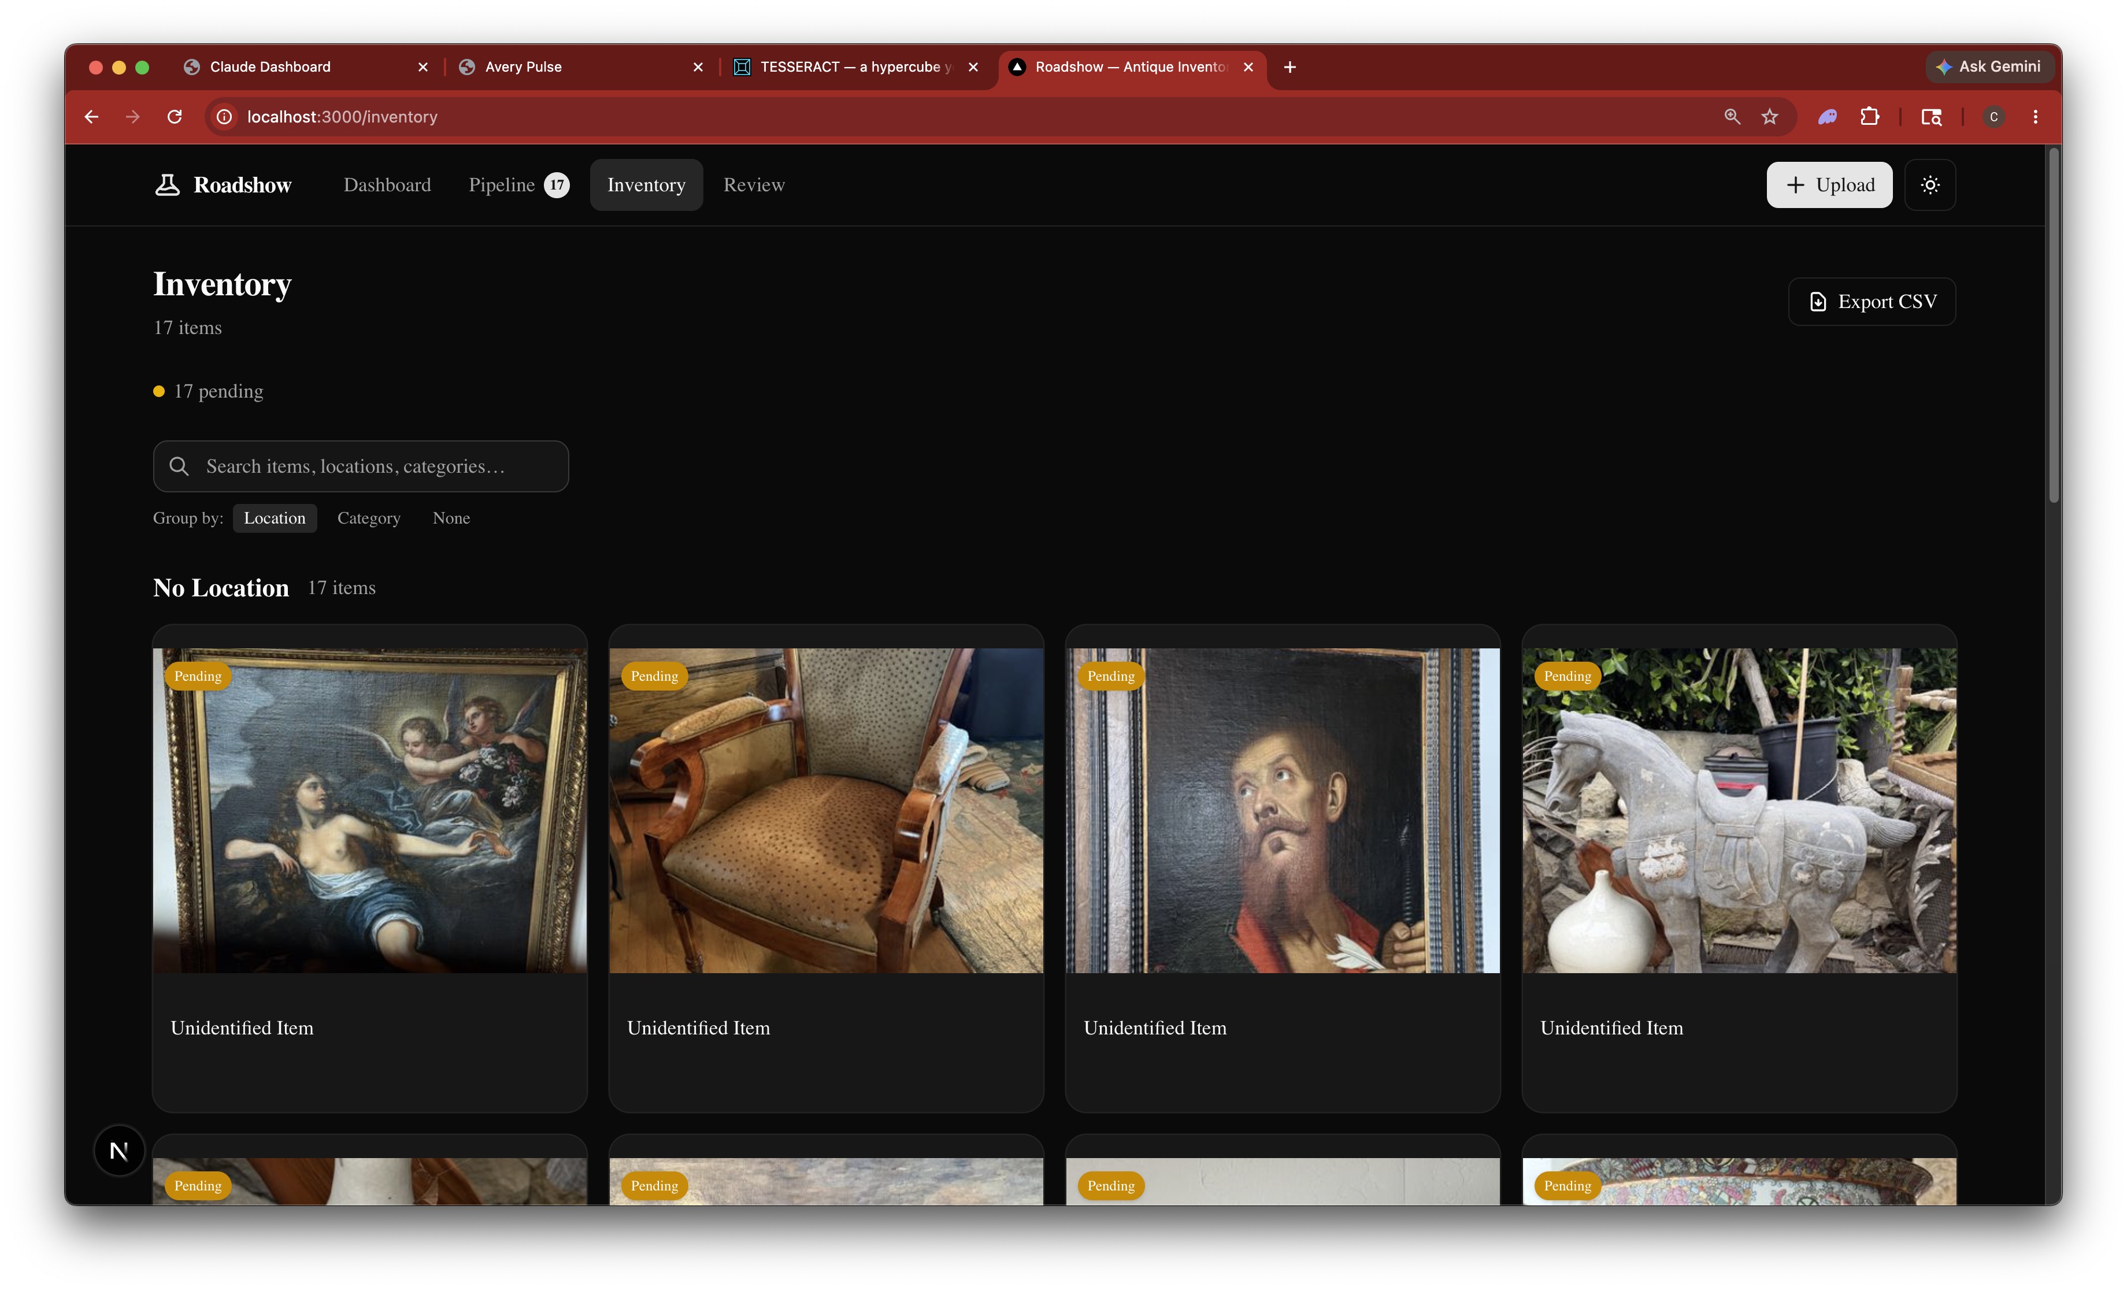Screen dimensions: 2127x1291
Task: Click the page vertical scrollbar
Action: point(2054,324)
